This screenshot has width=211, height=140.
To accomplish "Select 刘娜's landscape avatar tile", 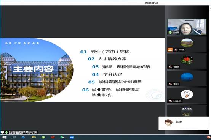I will [x=187, y=44].
